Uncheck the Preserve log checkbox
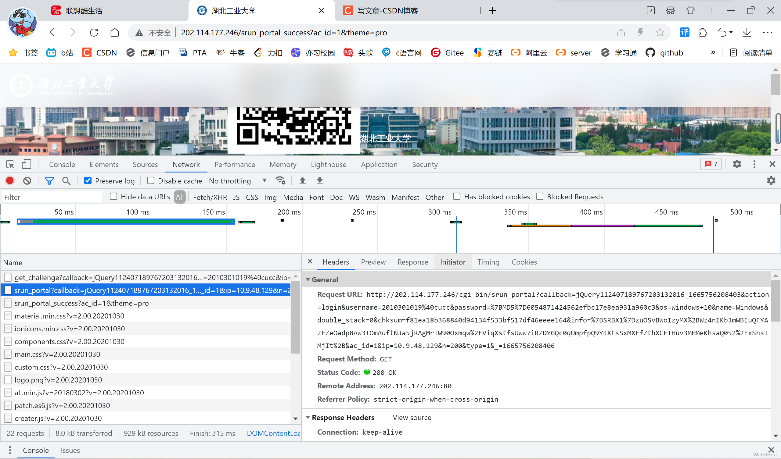The image size is (781, 459). click(88, 180)
